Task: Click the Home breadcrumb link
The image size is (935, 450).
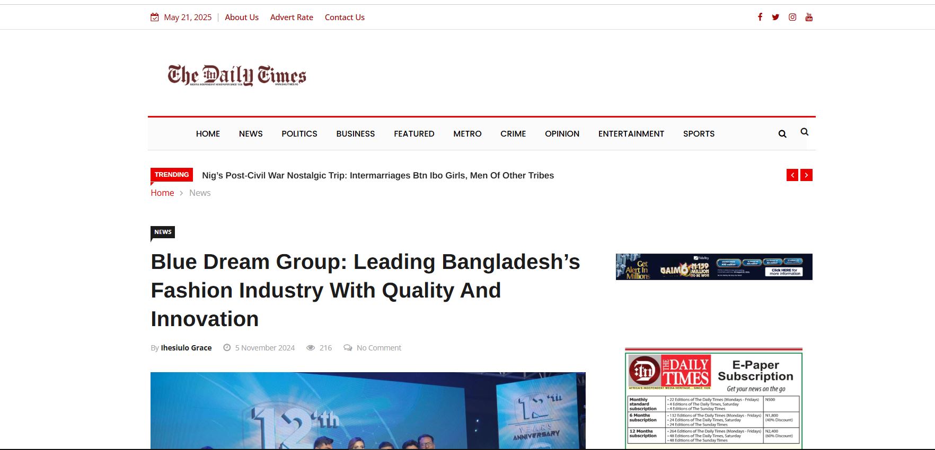Action: pyautogui.click(x=162, y=193)
